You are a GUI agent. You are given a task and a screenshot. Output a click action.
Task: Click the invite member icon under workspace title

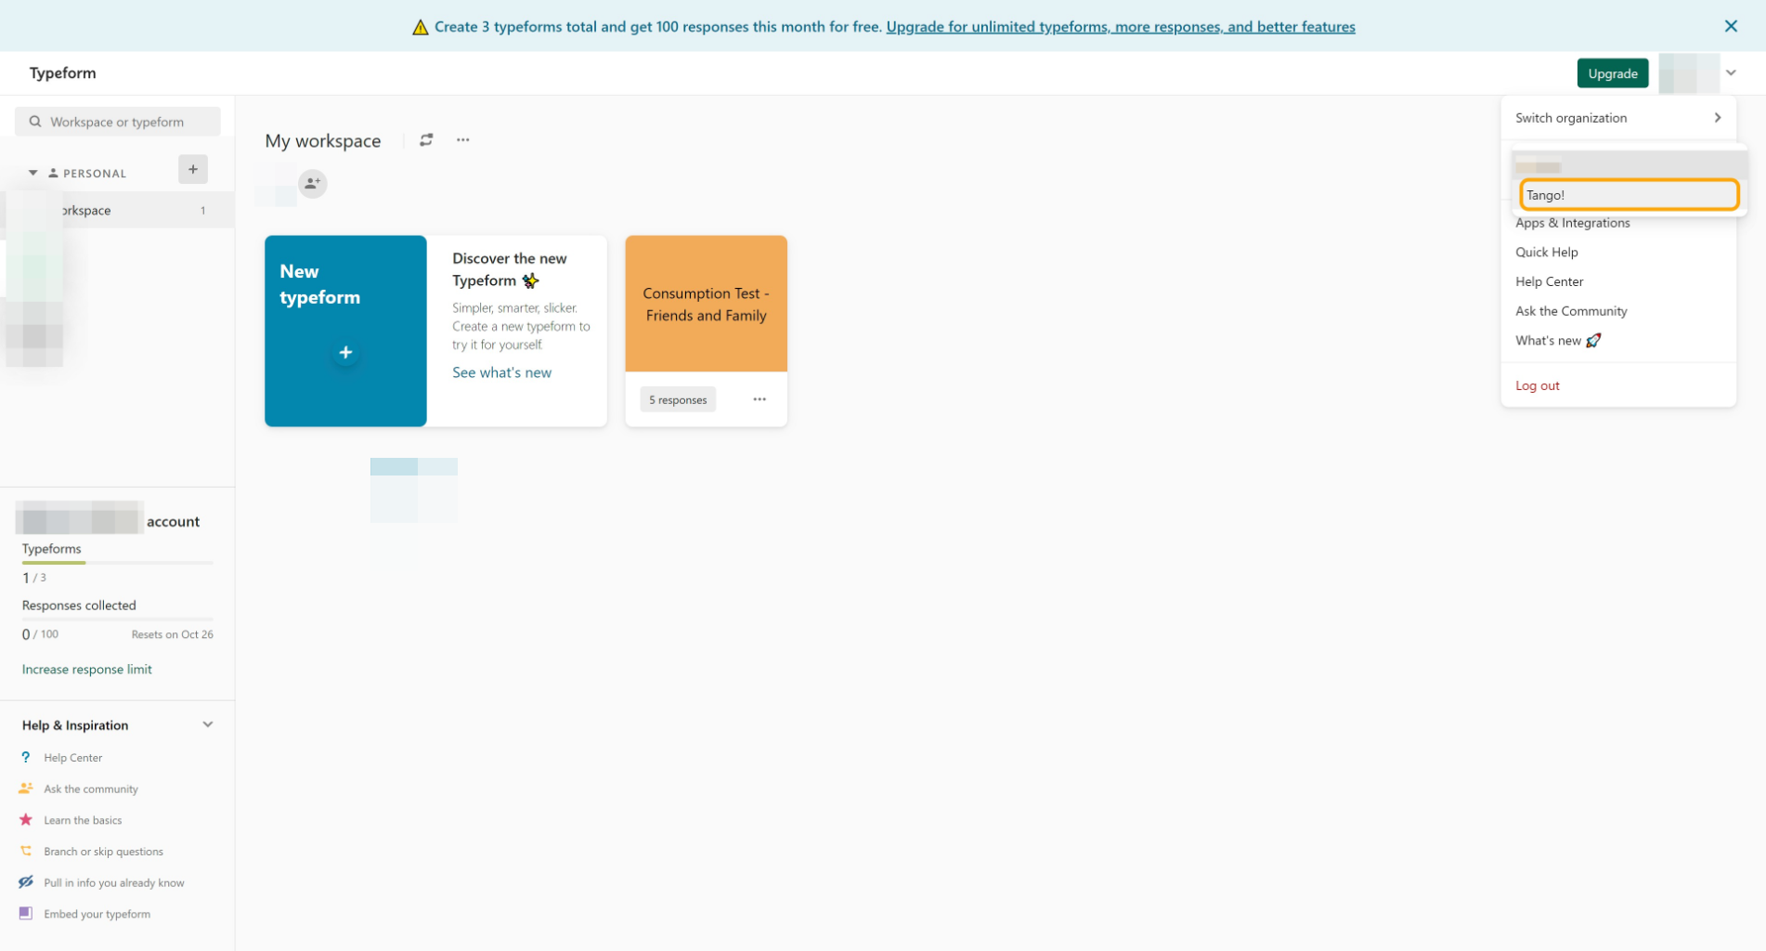coord(313,183)
